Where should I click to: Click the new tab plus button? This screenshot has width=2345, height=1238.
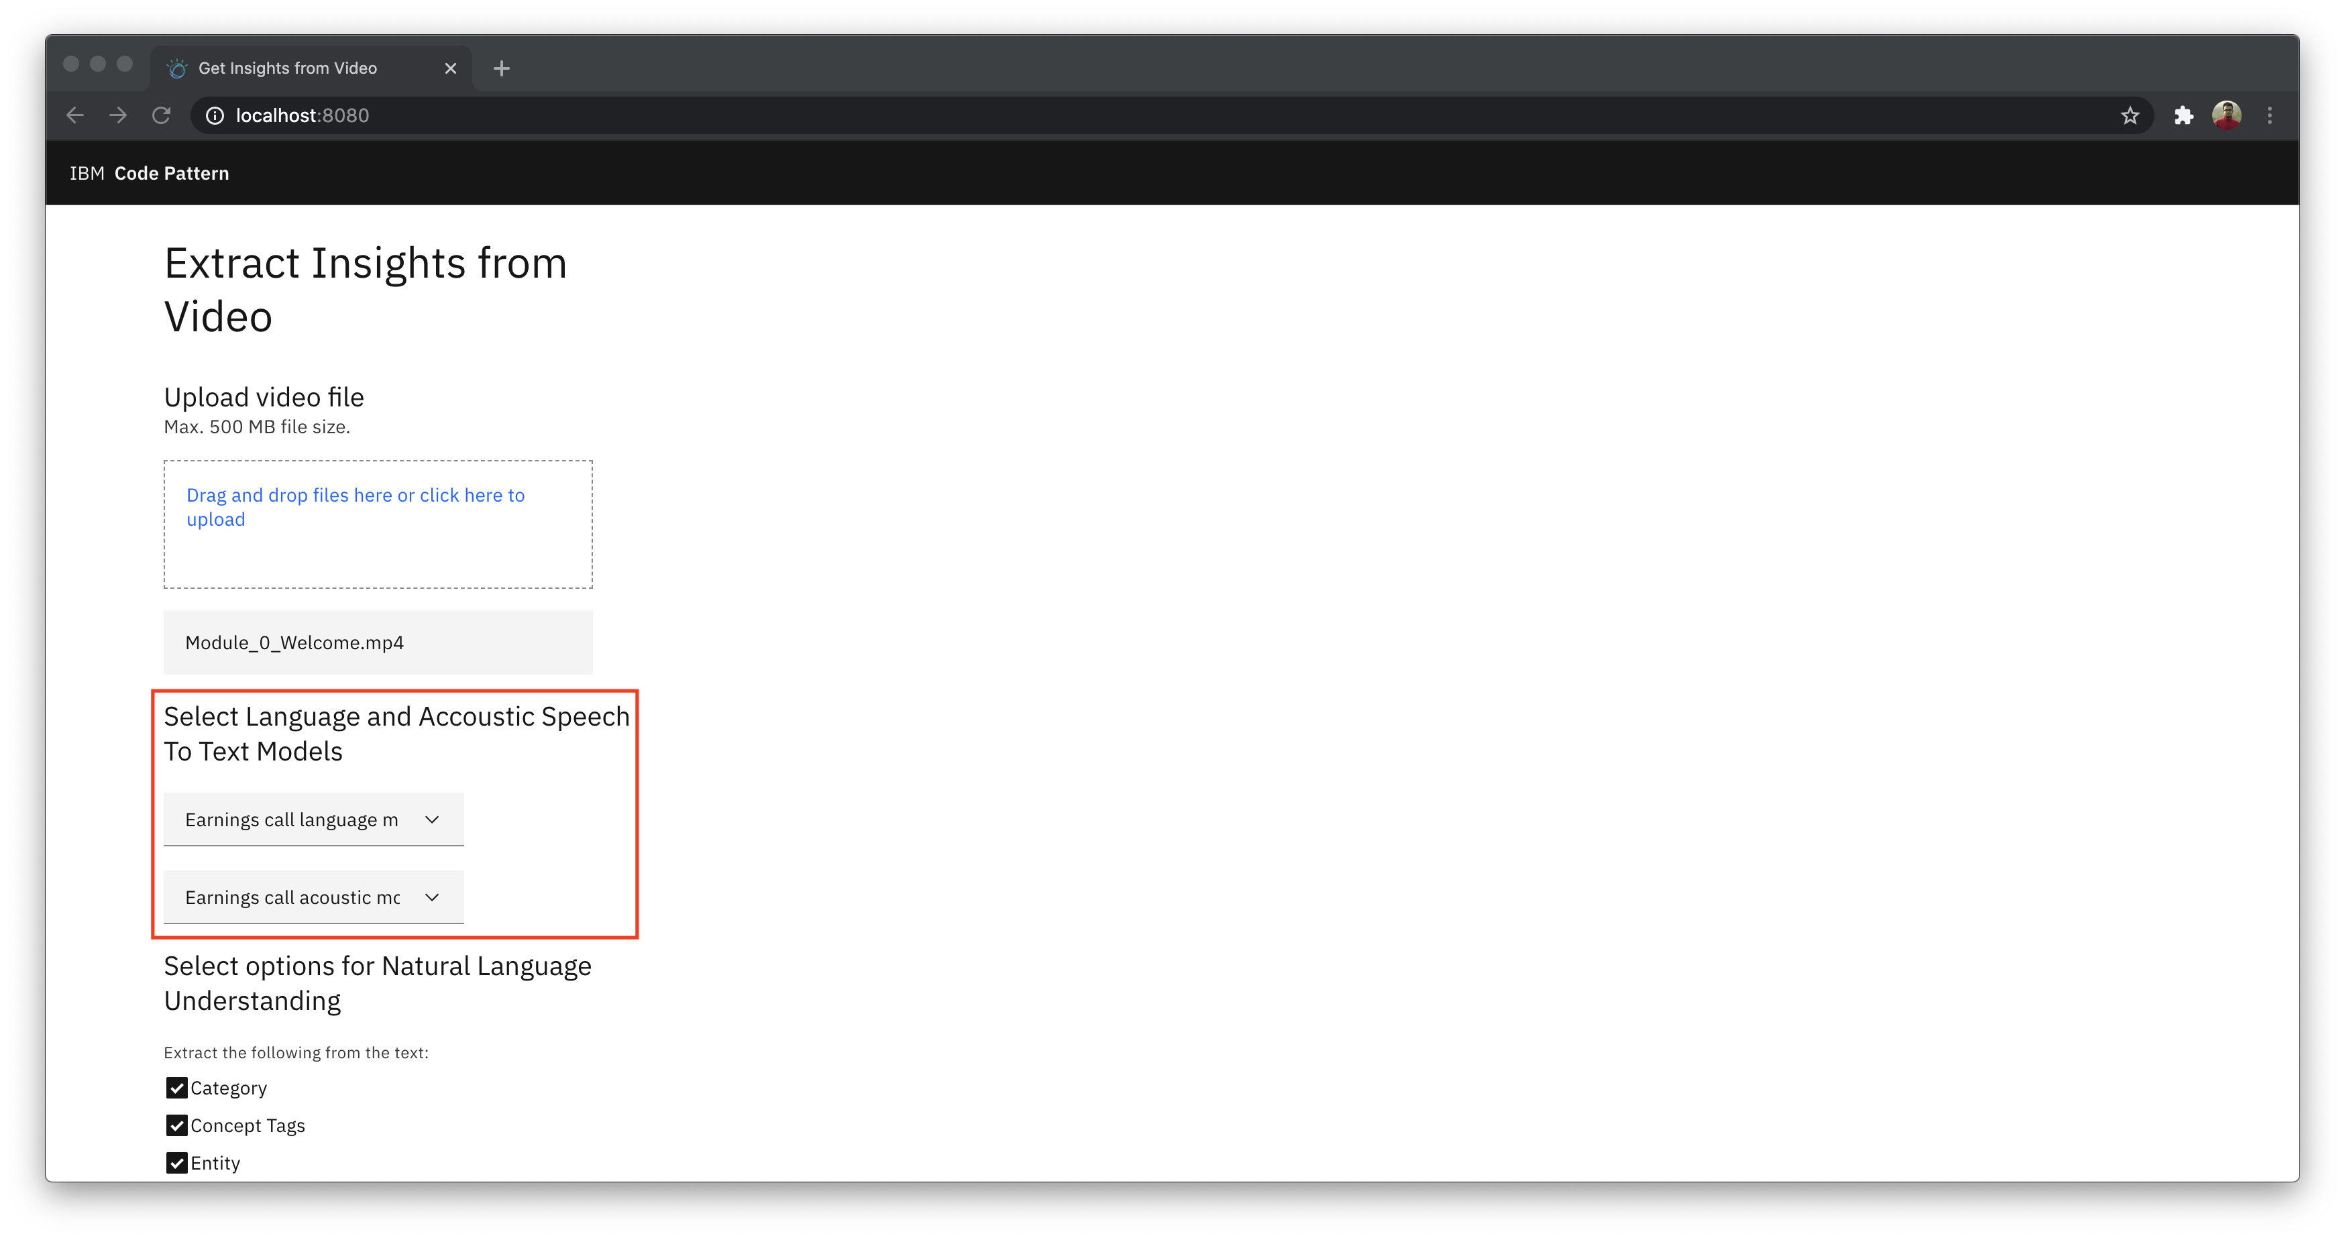501,66
